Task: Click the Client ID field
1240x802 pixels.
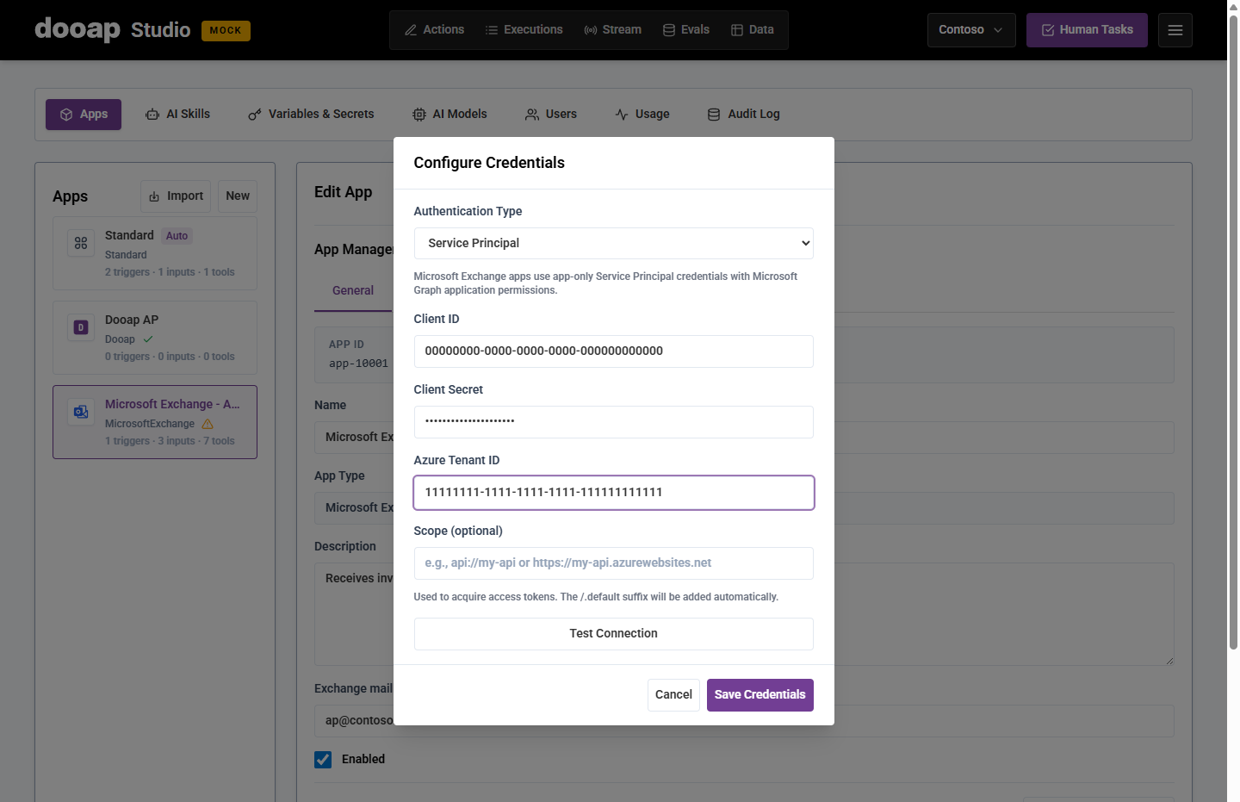Action: pos(614,351)
